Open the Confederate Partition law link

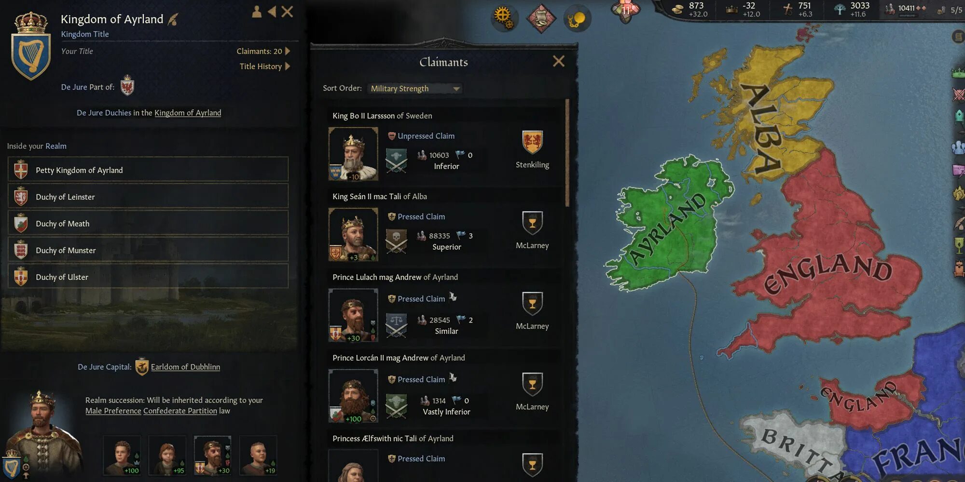[x=180, y=411]
